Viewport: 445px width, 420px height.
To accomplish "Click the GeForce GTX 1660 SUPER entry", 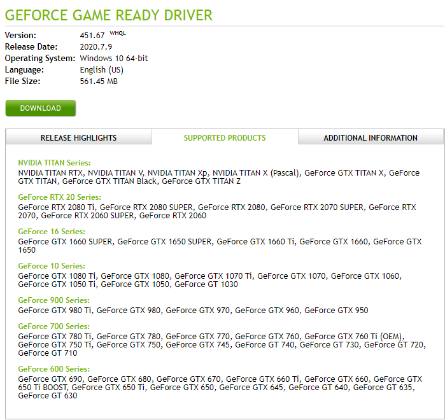I will [65, 241].
